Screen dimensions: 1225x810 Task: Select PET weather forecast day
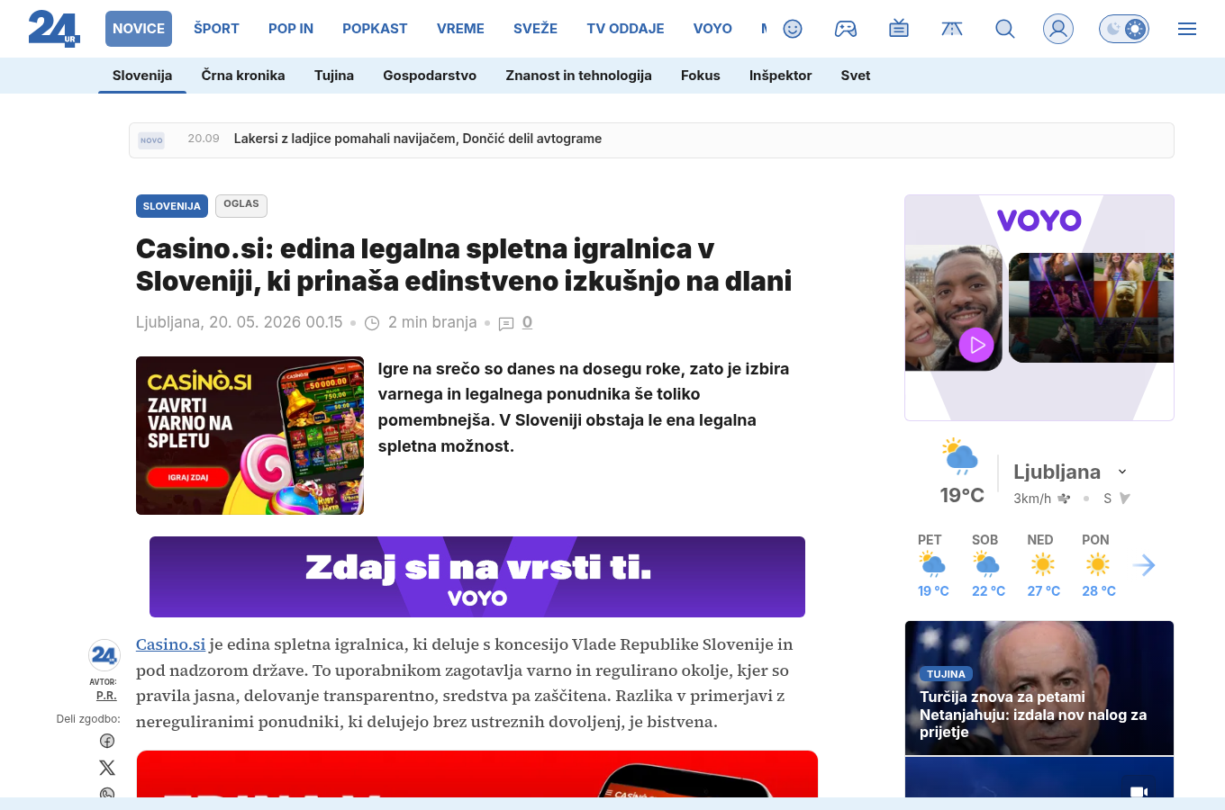[932, 565]
